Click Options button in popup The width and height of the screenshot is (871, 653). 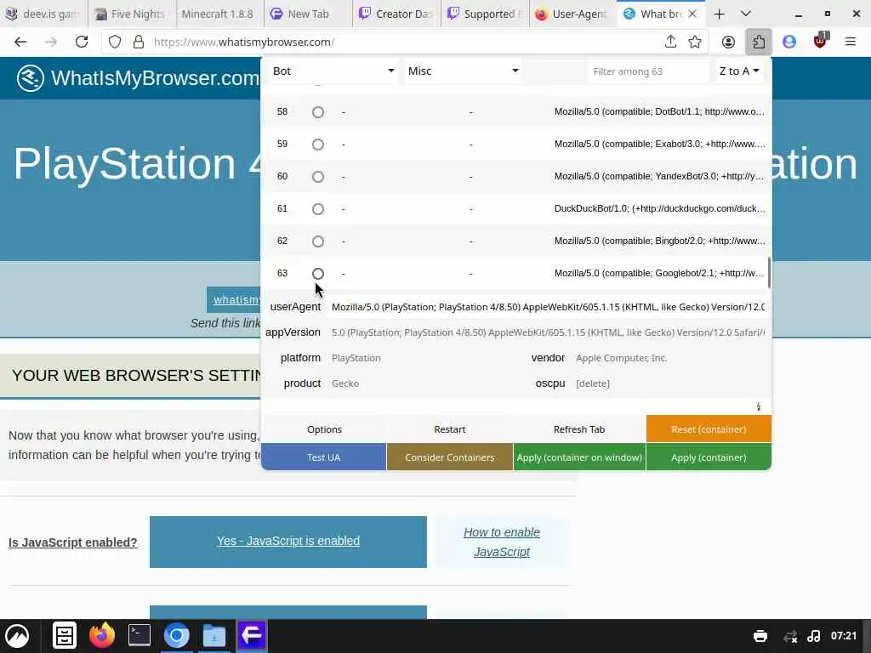tap(324, 429)
